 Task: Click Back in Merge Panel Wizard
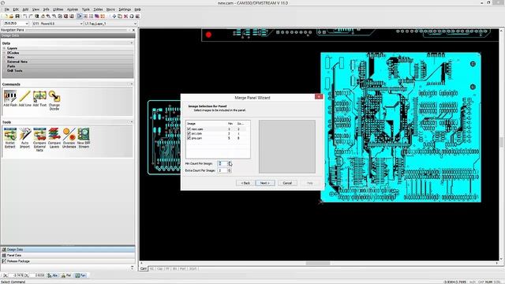point(245,183)
